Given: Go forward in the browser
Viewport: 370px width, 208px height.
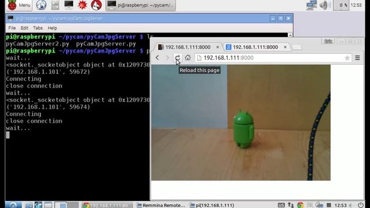Looking at the screenshot, I should click(167, 58).
